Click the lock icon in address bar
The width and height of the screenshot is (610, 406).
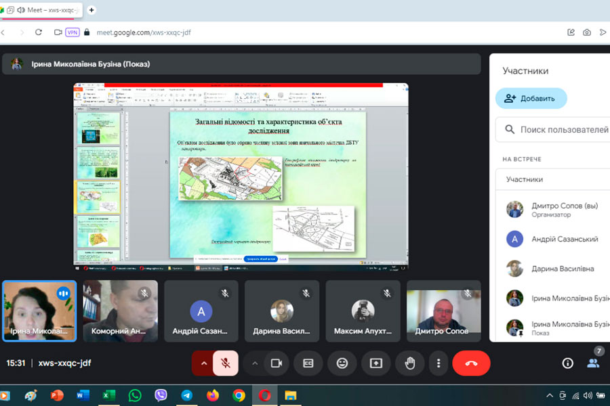(87, 32)
